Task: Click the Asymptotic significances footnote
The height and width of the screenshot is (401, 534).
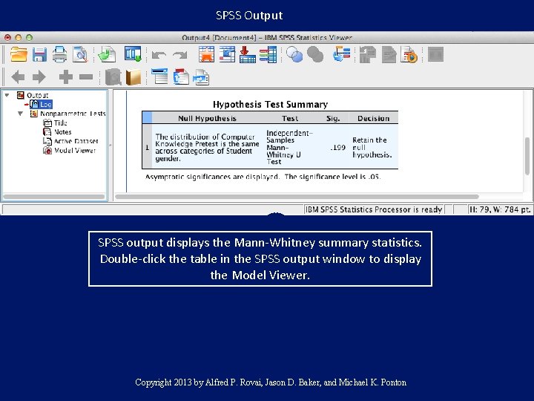Action: [x=263, y=177]
